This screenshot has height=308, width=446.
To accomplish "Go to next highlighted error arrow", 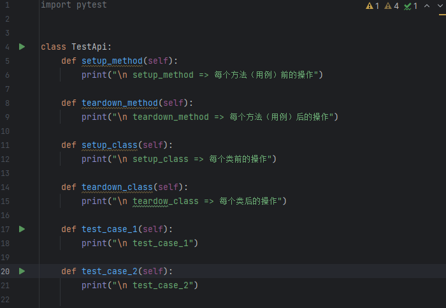I will tap(440, 6).
